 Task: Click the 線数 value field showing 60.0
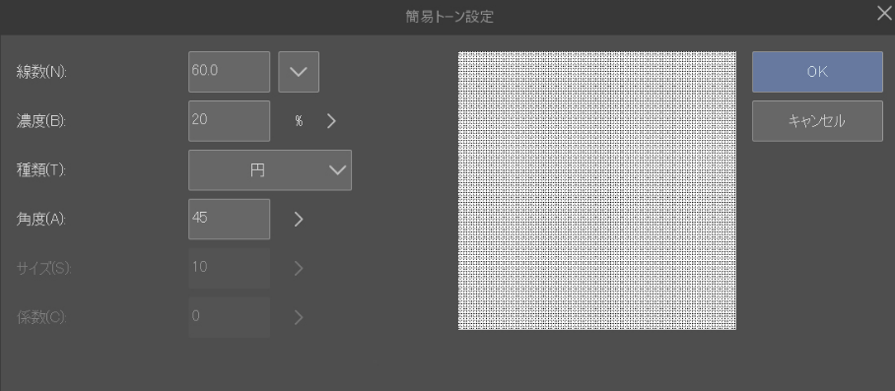[229, 72]
